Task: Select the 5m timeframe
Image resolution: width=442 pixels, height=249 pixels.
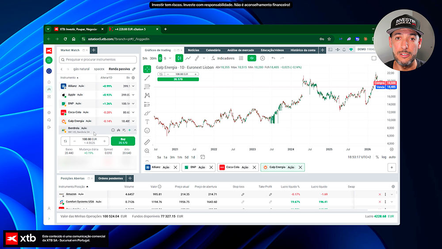Action: [x=145, y=58]
